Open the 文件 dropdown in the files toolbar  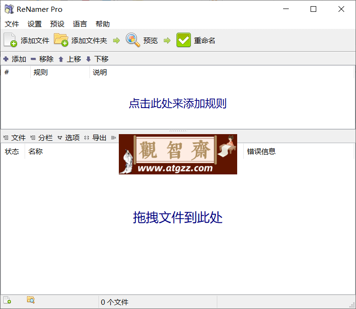(x=15, y=137)
